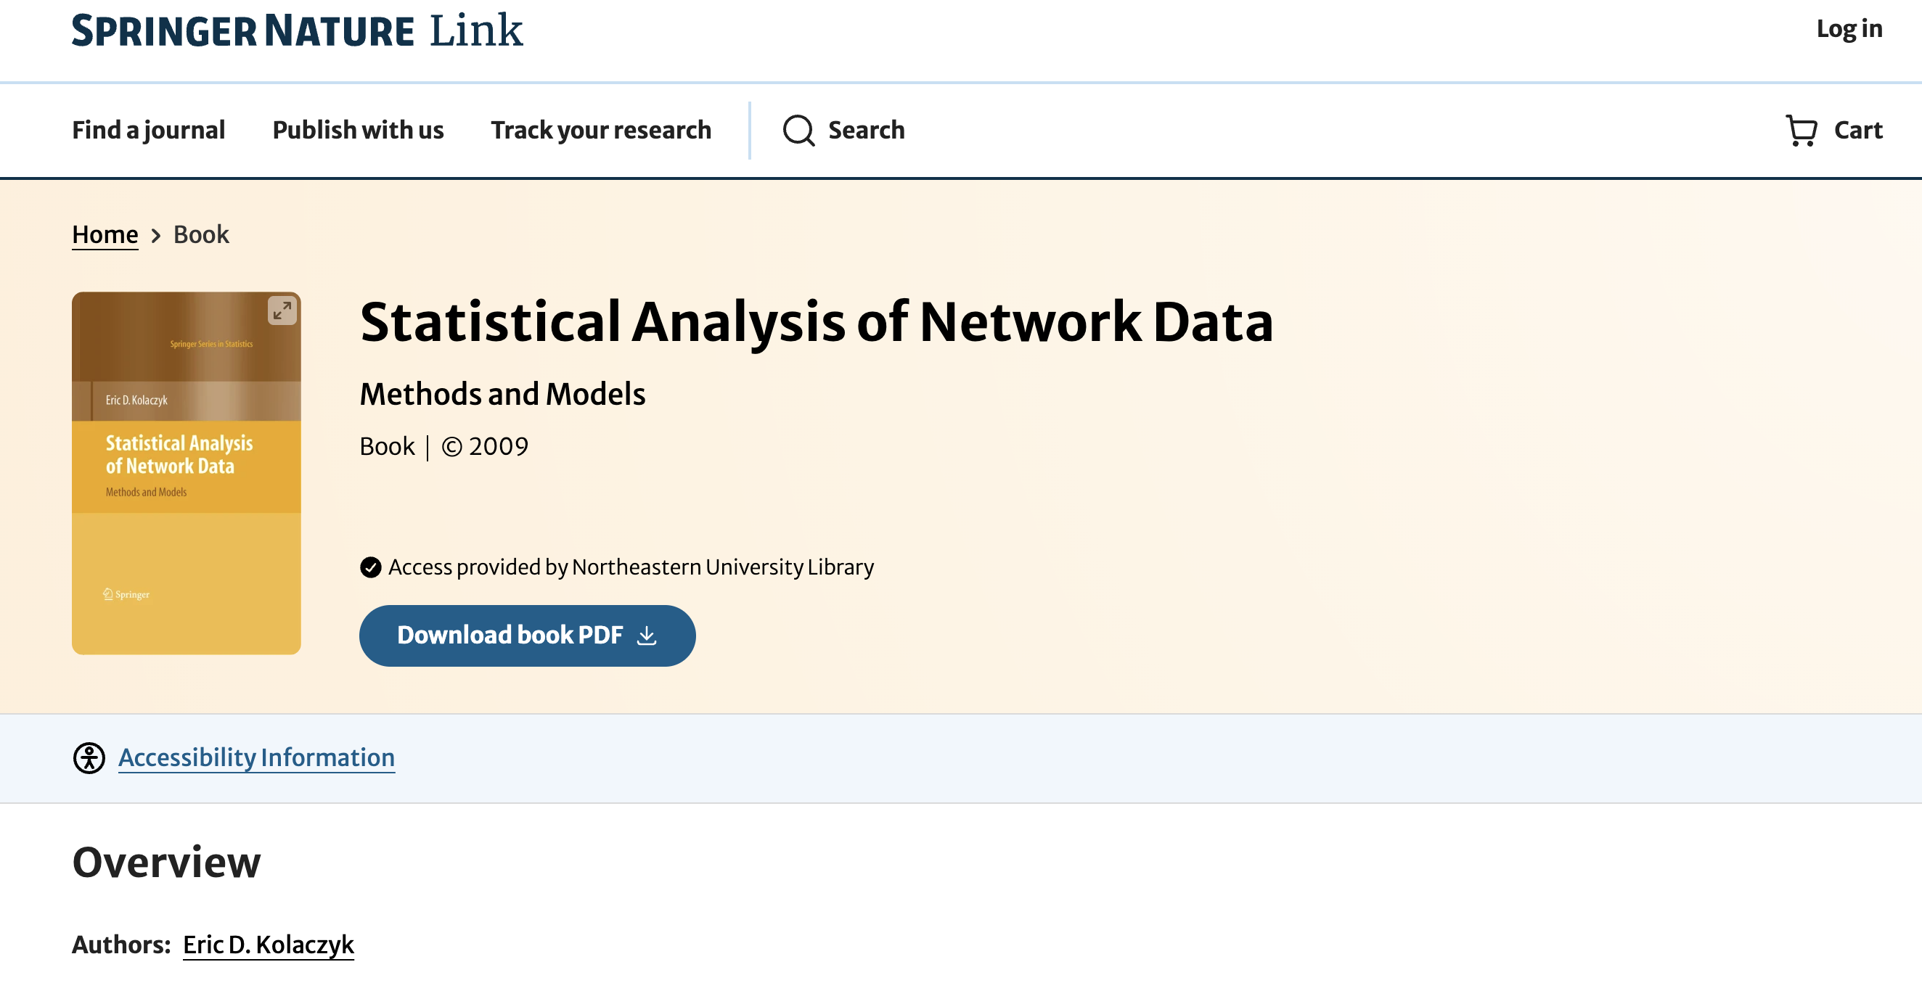Click the access checkmark icon
The height and width of the screenshot is (991, 1922).
pyautogui.click(x=370, y=567)
